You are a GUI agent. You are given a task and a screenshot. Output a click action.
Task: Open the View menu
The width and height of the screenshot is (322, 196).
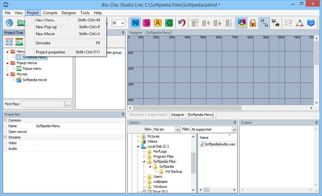(19, 13)
